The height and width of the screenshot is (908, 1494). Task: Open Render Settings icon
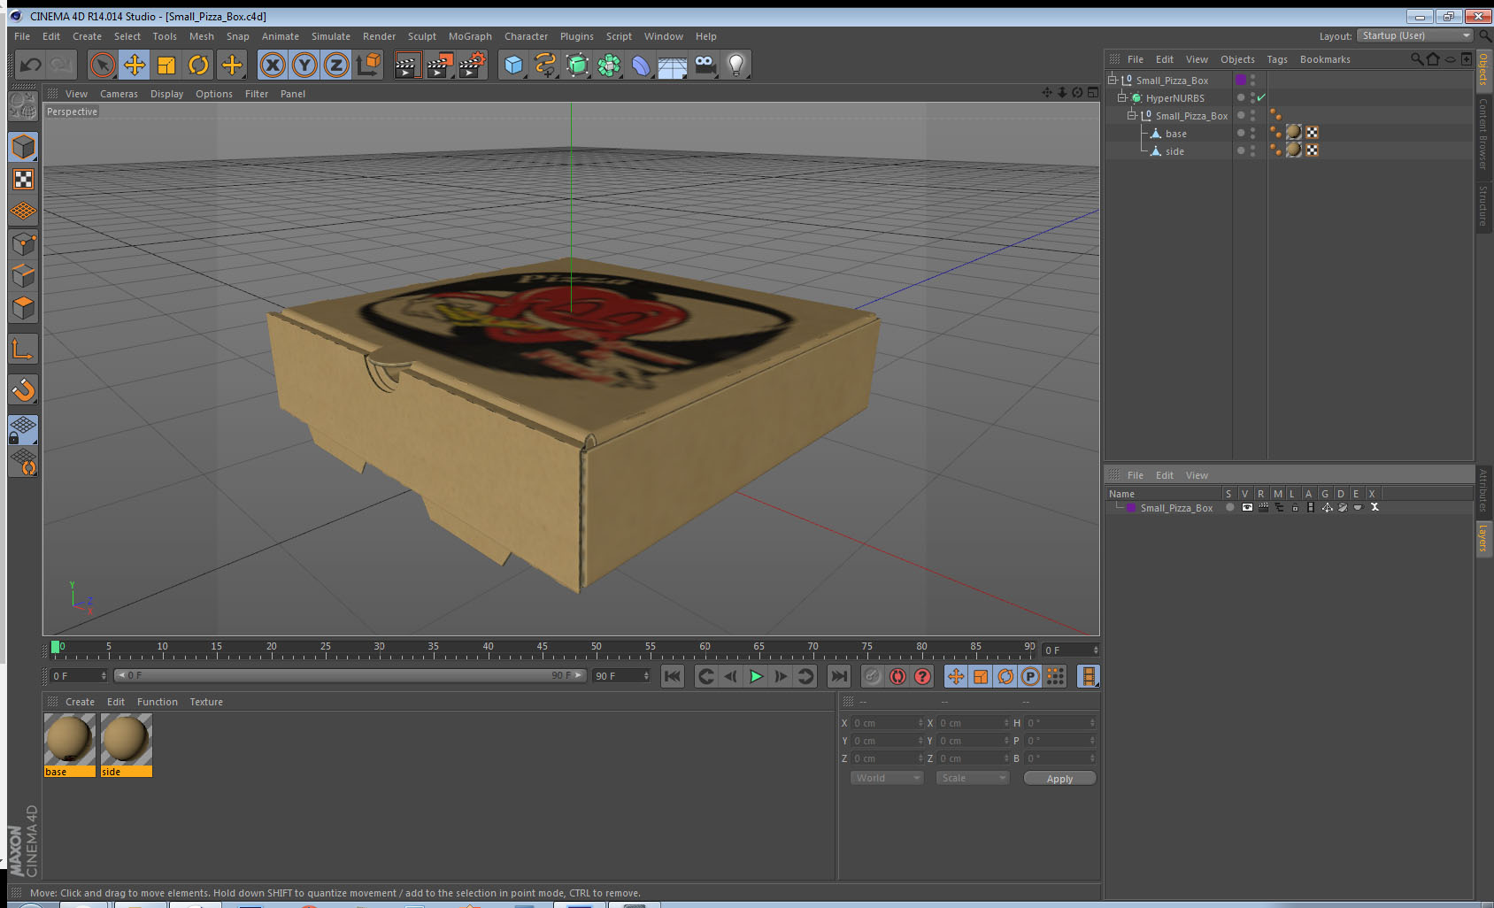(473, 65)
